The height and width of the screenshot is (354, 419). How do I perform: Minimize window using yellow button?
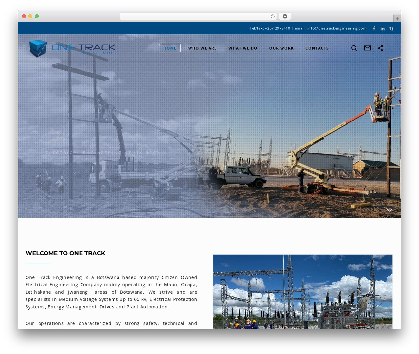pyautogui.click(x=30, y=16)
